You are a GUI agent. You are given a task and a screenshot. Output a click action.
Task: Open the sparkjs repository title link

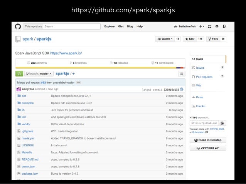pos(44,39)
